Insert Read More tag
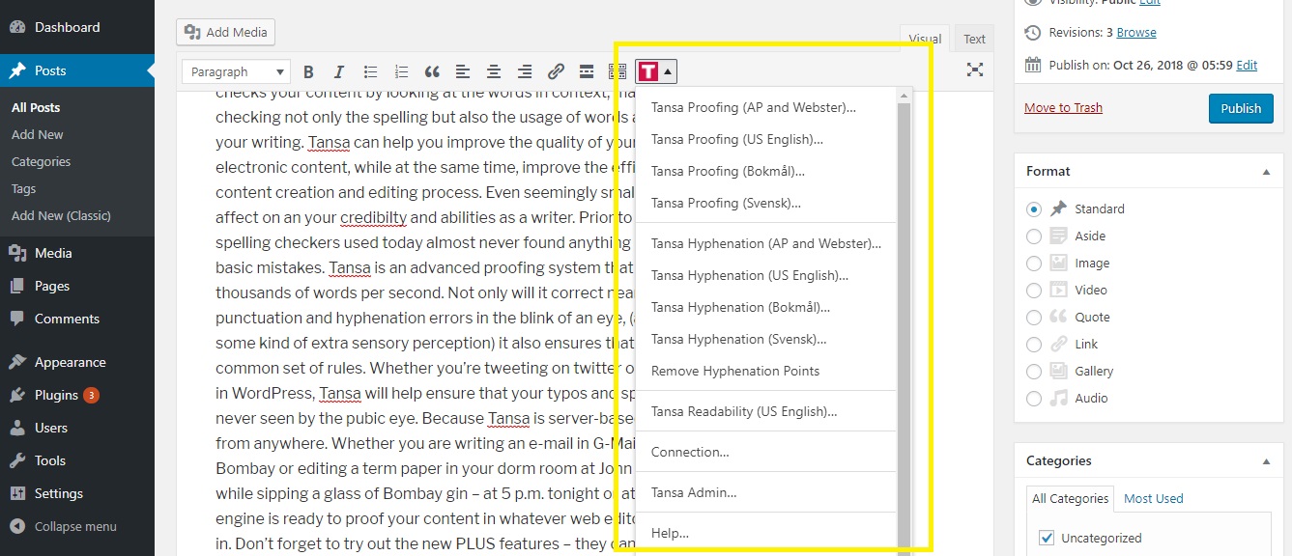Image resolution: width=1292 pixels, height=556 pixels. coord(587,71)
